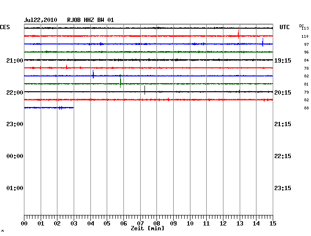Click the green spike near minute 06

click(x=121, y=81)
